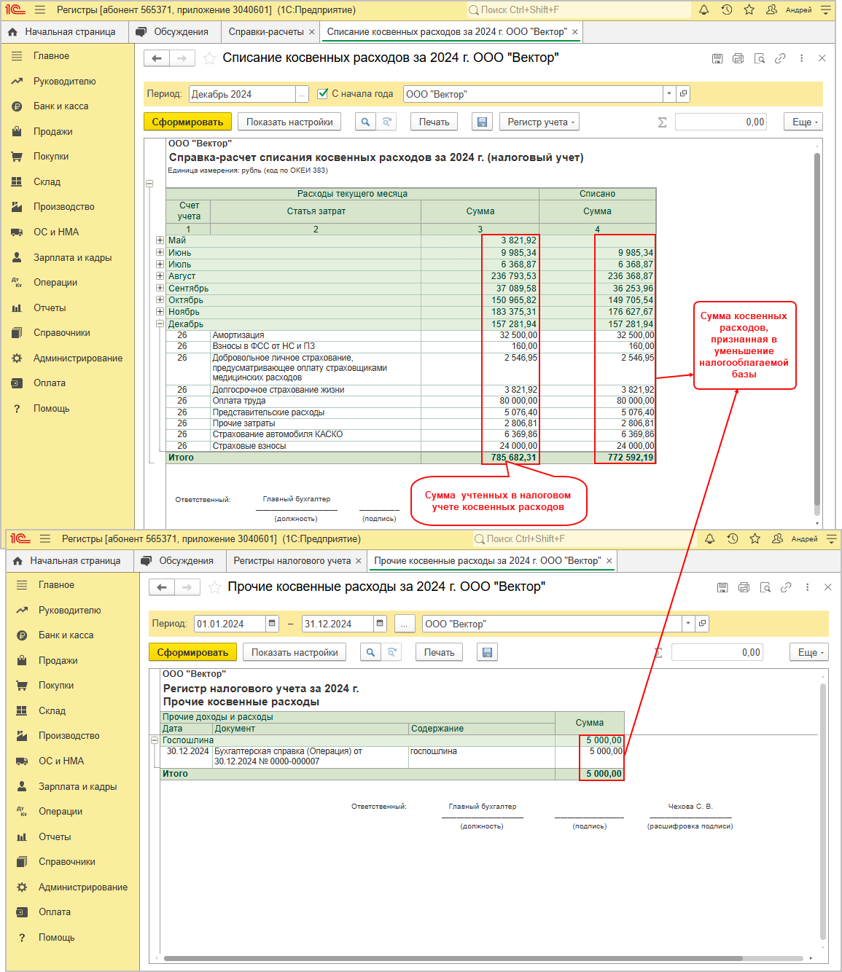Click search field in top window header
The height and width of the screenshot is (972, 842).
580,10
